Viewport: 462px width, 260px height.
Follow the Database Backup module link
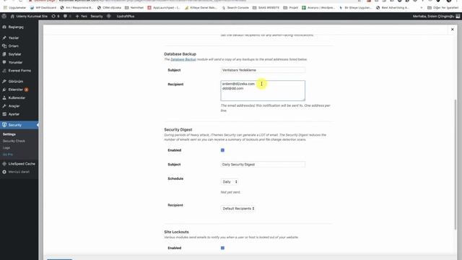pos(183,59)
